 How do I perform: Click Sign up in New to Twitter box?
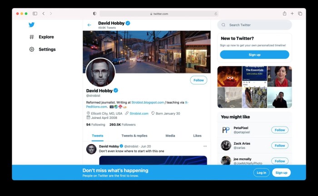click(x=254, y=54)
